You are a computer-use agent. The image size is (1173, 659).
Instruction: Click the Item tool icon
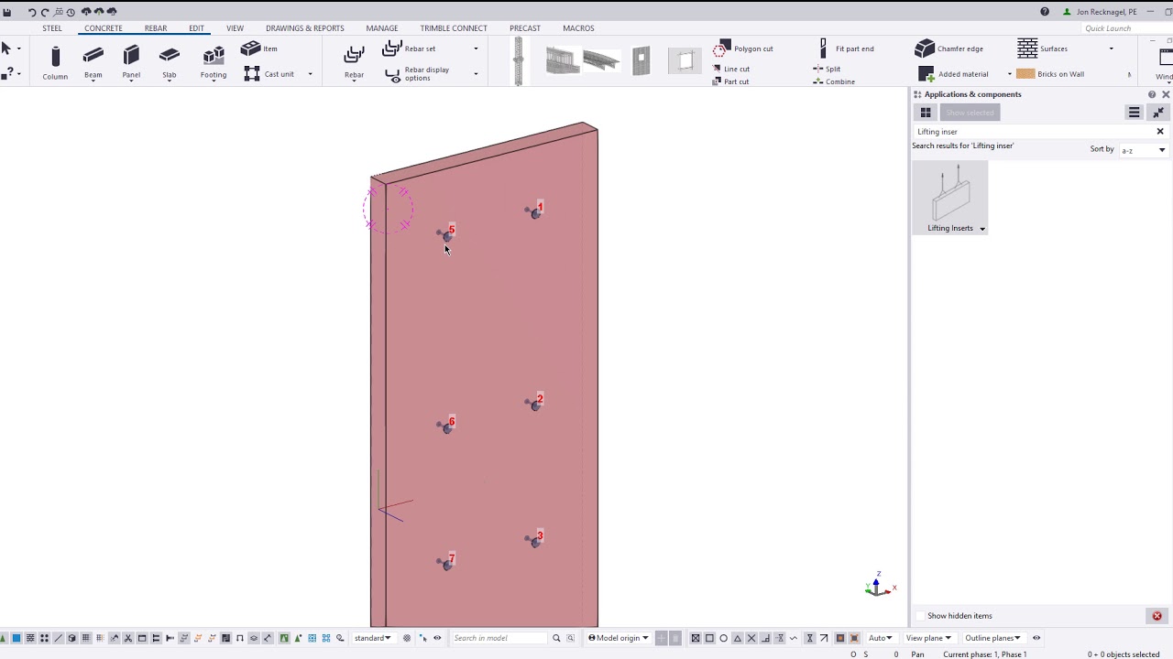pos(250,49)
